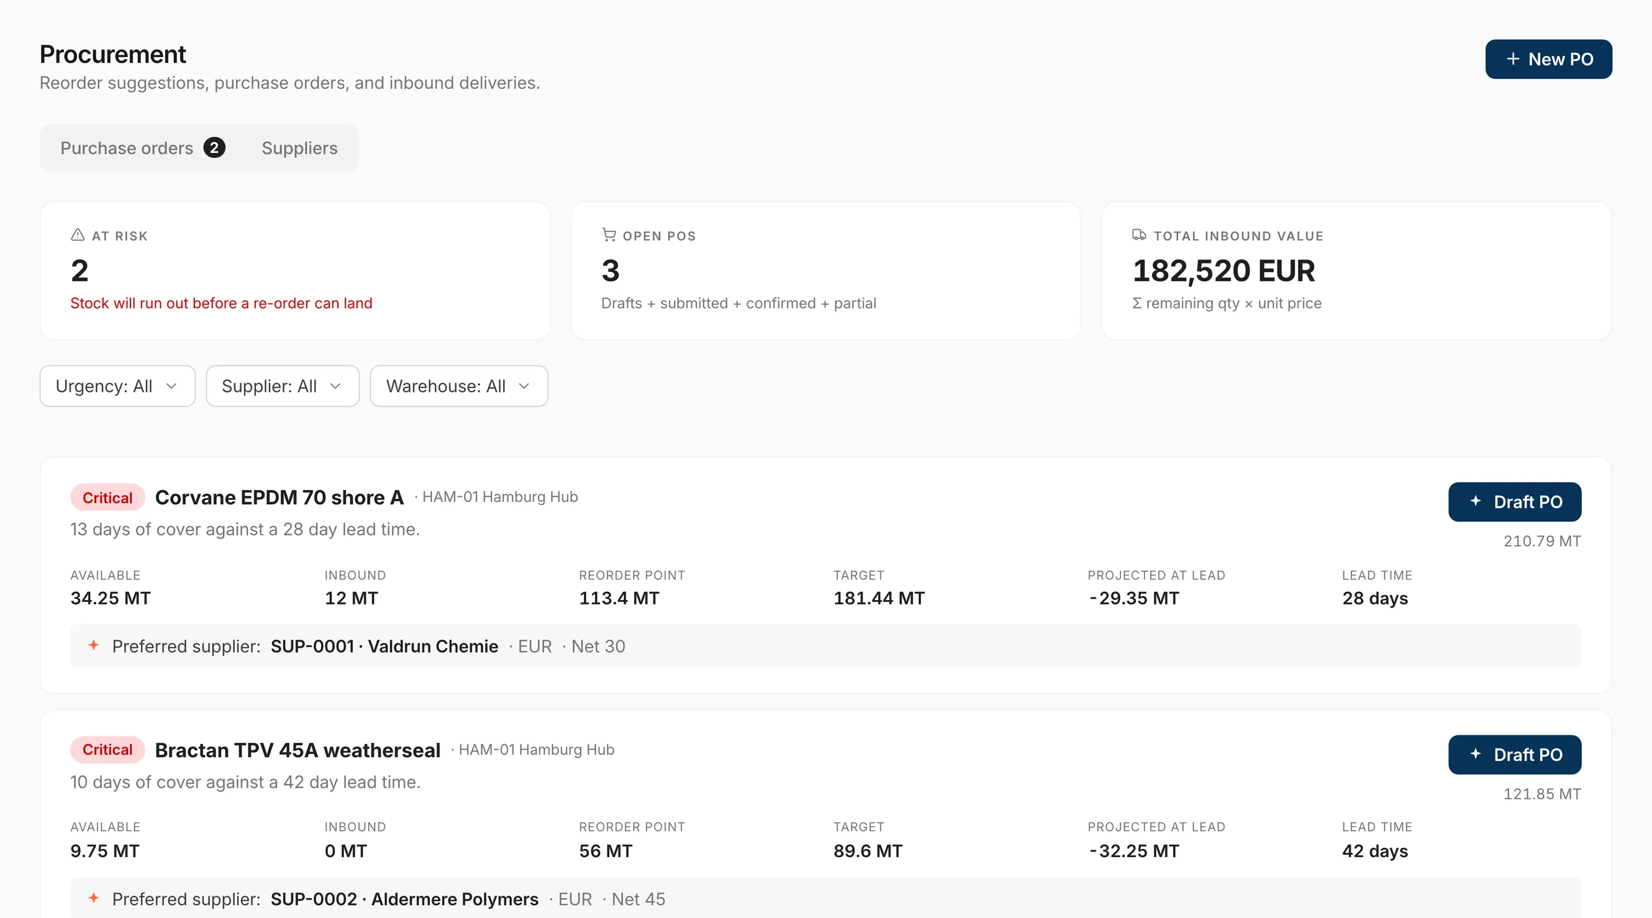The width and height of the screenshot is (1652, 918).
Task: Click the 121.85 MT suggested quantity
Action: pyautogui.click(x=1541, y=794)
